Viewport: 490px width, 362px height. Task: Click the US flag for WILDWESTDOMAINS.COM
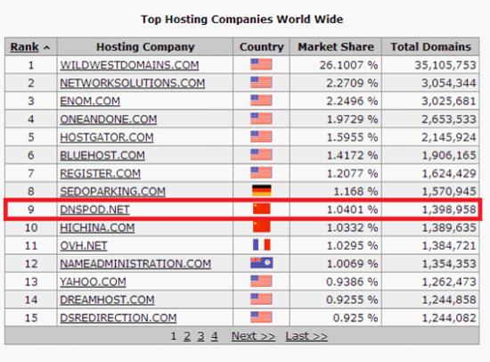[x=261, y=64]
